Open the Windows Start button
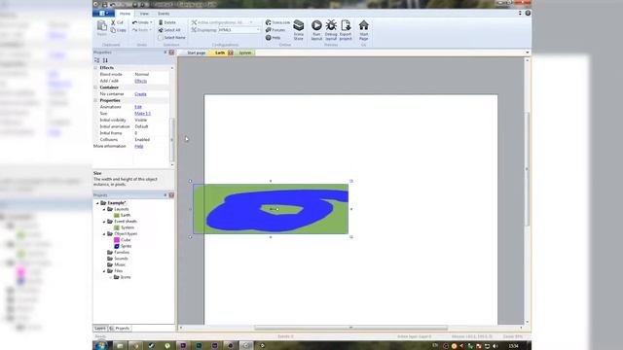This screenshot has width=623, height=350. [100, 346]
